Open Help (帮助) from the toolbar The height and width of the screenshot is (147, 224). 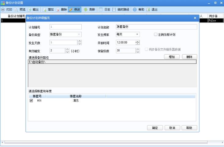click(135, 9)
